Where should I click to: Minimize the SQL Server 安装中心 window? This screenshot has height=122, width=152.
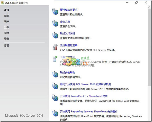(127, 3)
